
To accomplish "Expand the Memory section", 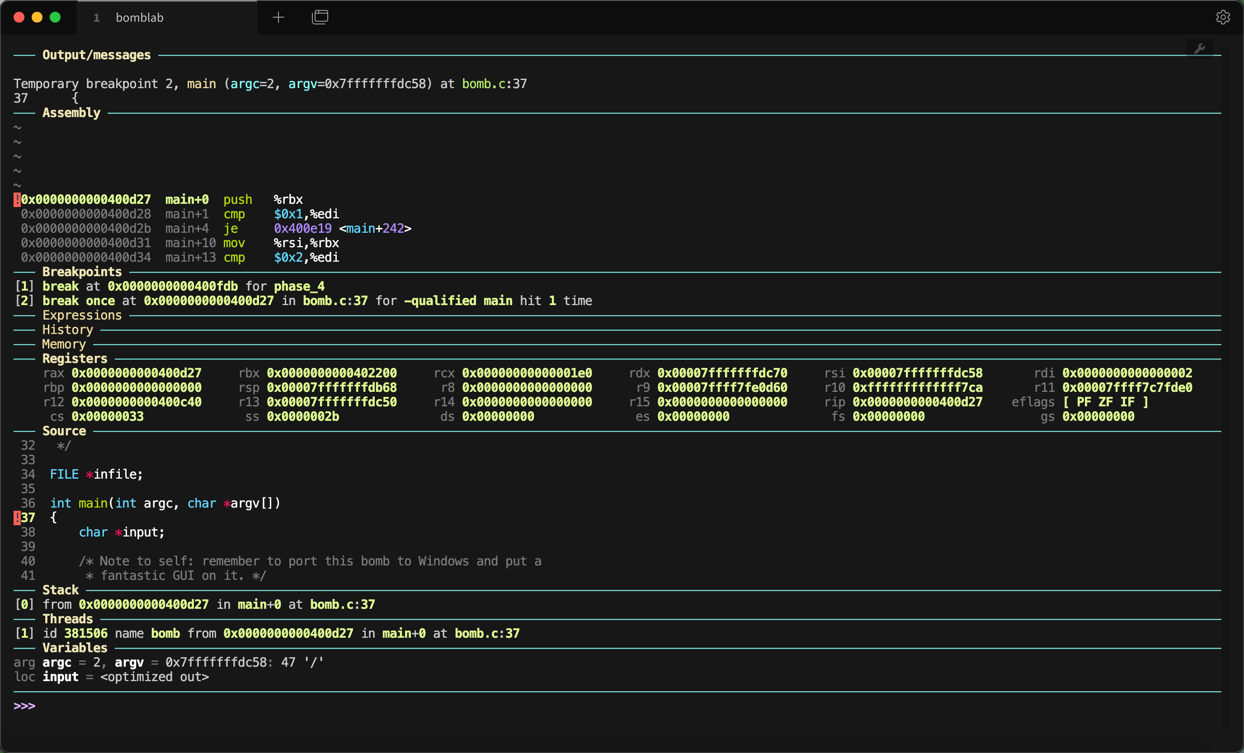I will [x=64, y=344].
